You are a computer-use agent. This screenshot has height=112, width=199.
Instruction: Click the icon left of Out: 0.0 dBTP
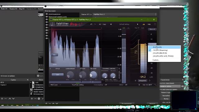coord(139,85)
